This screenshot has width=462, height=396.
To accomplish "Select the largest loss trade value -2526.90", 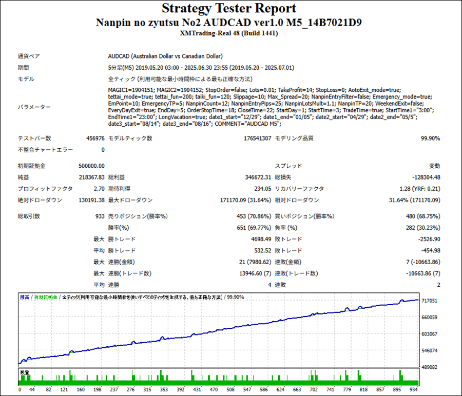I will point(429,240).
